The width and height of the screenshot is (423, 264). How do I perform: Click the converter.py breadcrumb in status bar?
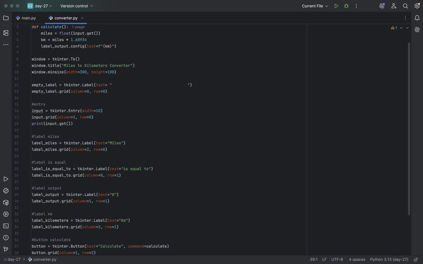point(42,259)
